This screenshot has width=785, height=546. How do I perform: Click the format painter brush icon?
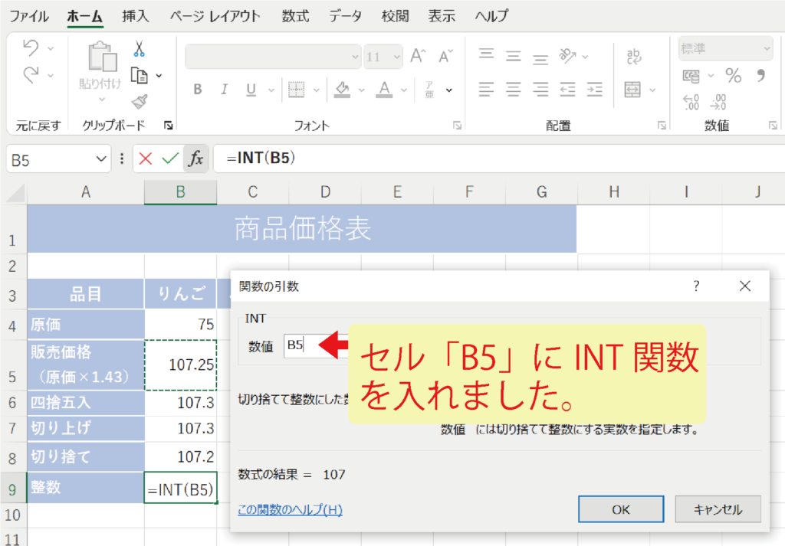pyautogui.click(x=139, y=101)
